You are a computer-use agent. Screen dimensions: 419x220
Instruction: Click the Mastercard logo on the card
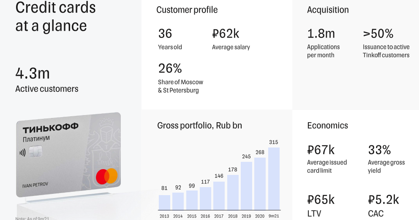tap(106, 176)
